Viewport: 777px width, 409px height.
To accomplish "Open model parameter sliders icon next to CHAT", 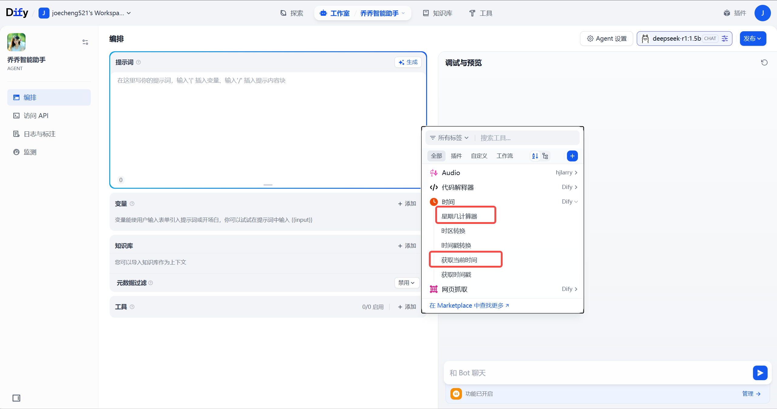I will point(725,39).
